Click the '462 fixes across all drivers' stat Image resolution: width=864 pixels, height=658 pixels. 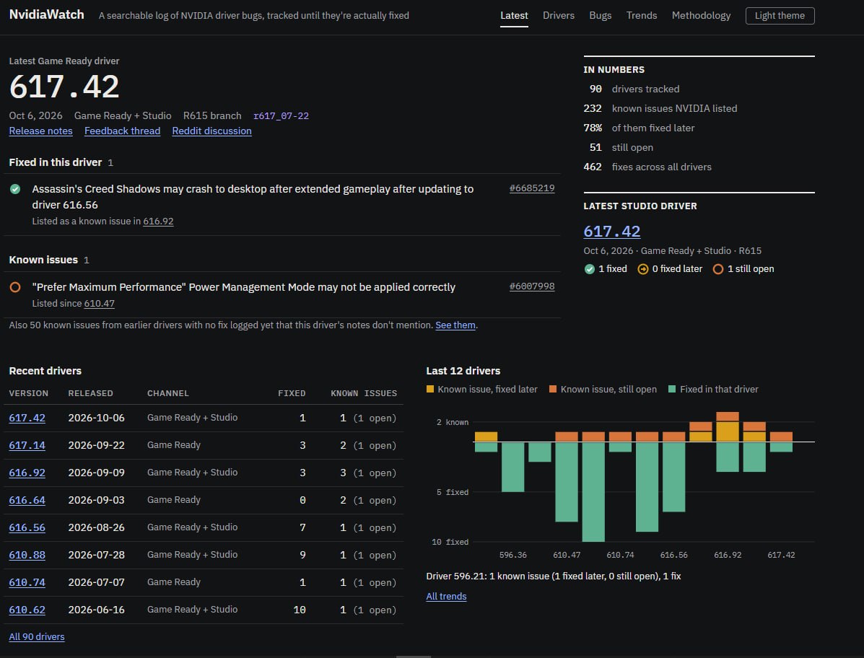tap(647, 167)
